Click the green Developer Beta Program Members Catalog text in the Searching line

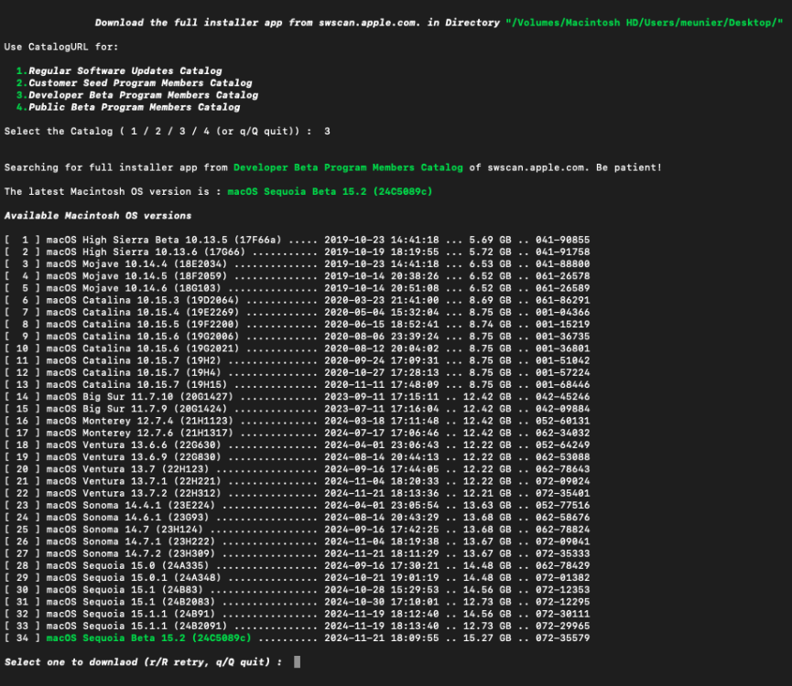click(x=348, y=167)
